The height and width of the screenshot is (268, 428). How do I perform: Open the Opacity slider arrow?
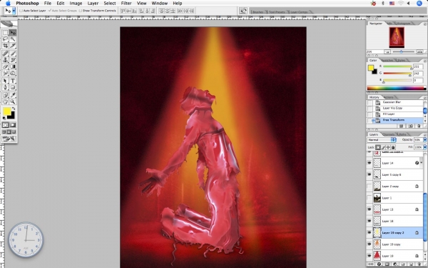tap(424, 140)
